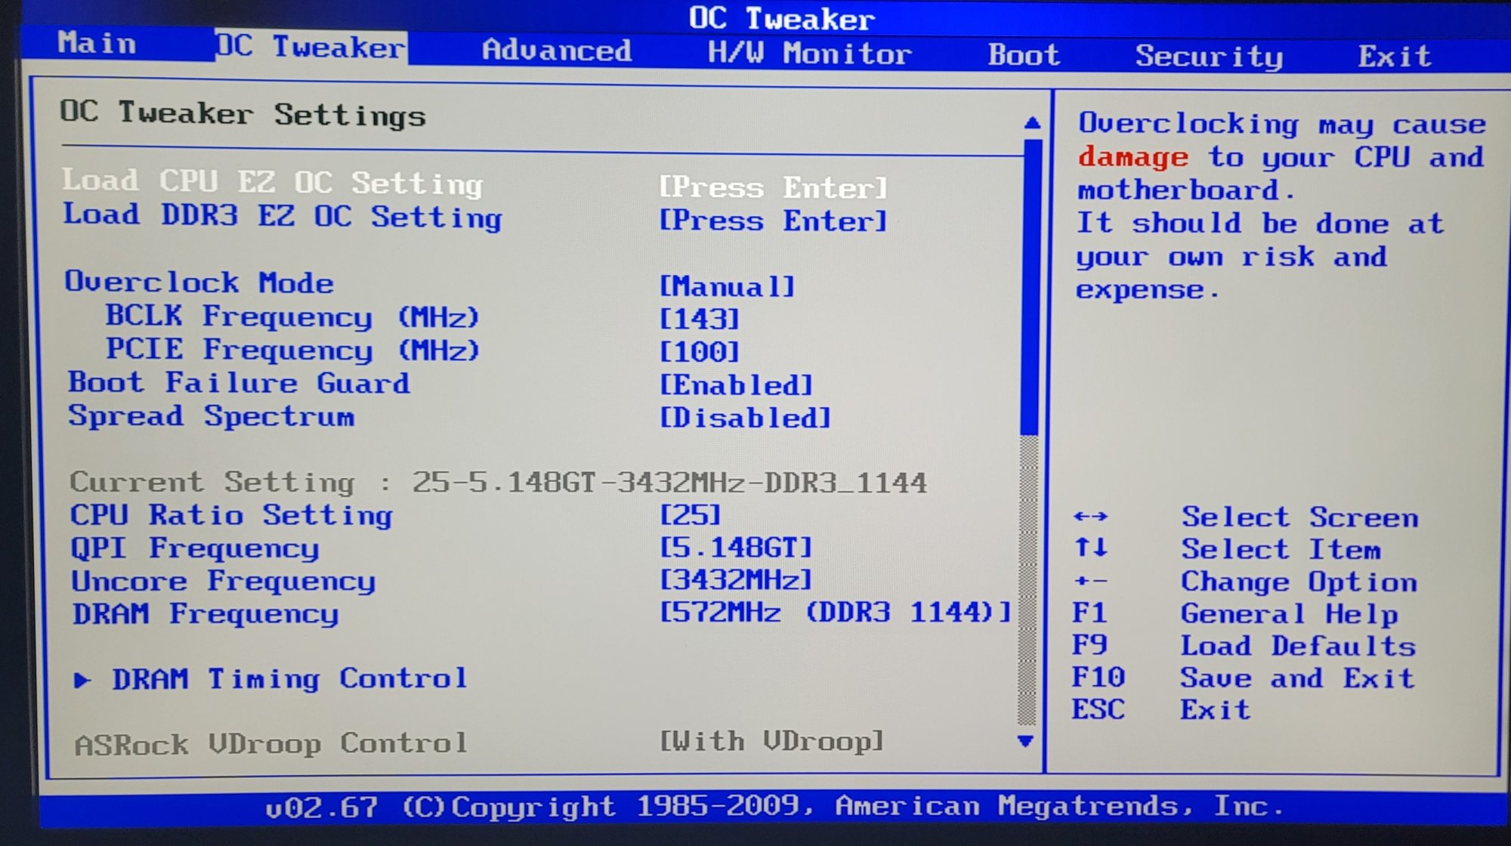Click the left-right arrows Select Screen icon
The width and height of the screenshot is (1511, 846).
pyautogui.click(x=1090, y=517)
